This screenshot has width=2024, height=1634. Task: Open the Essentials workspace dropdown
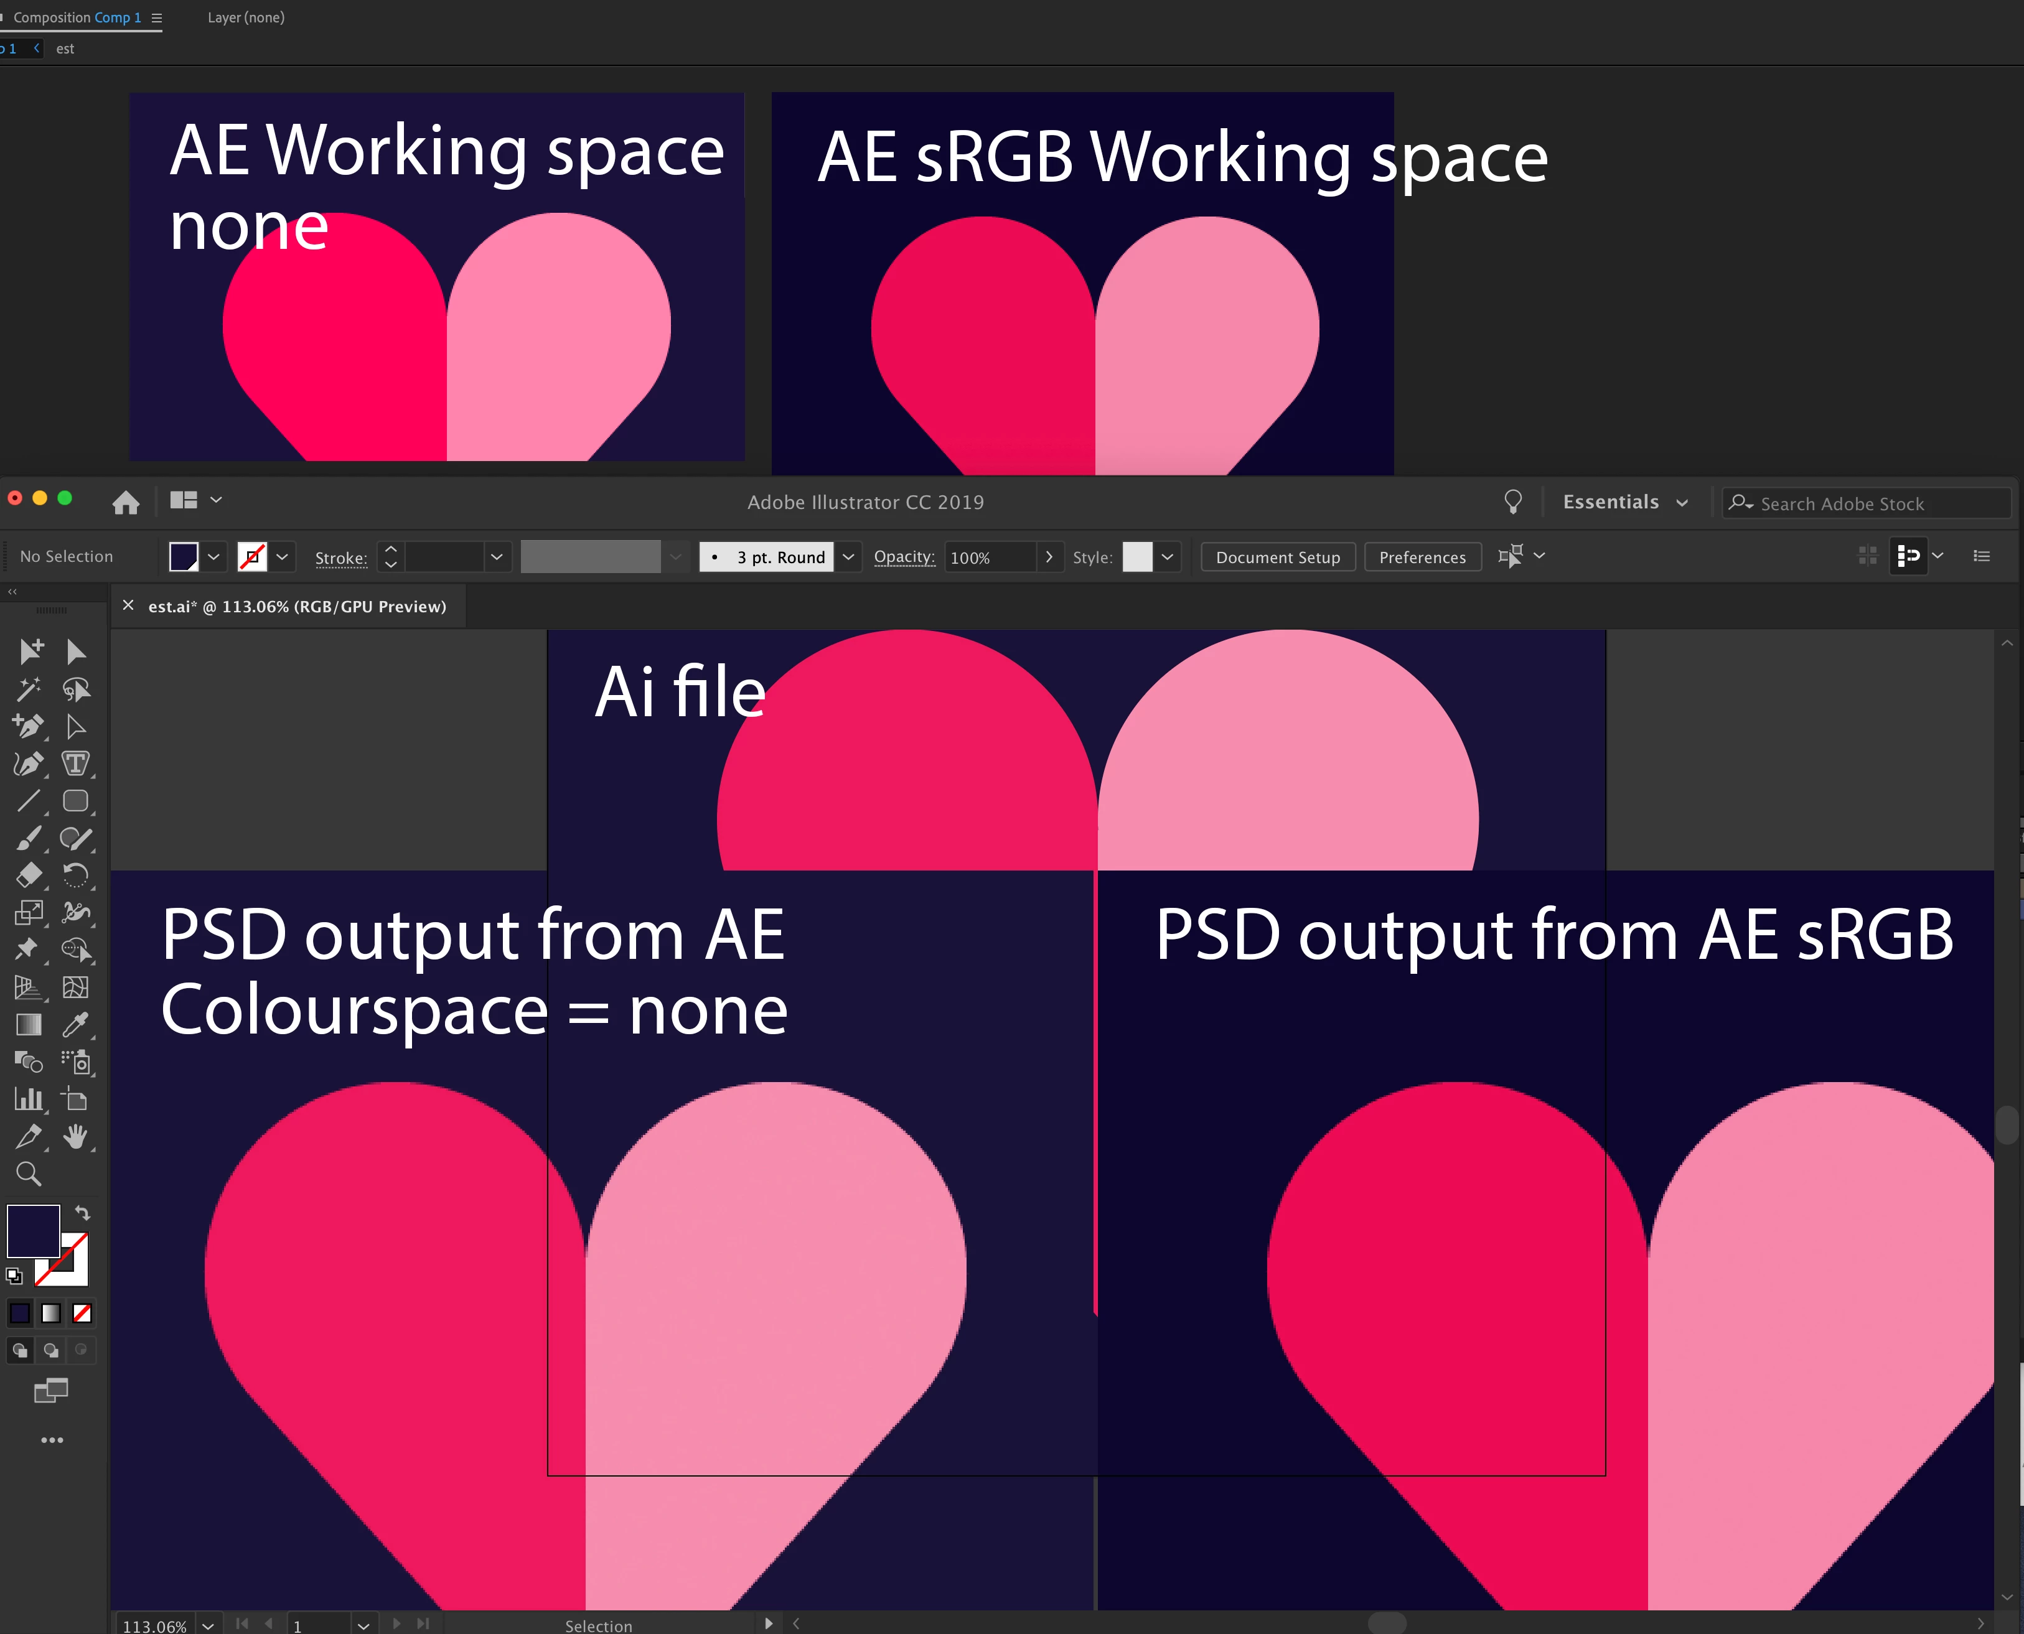tap(1625, 503)
